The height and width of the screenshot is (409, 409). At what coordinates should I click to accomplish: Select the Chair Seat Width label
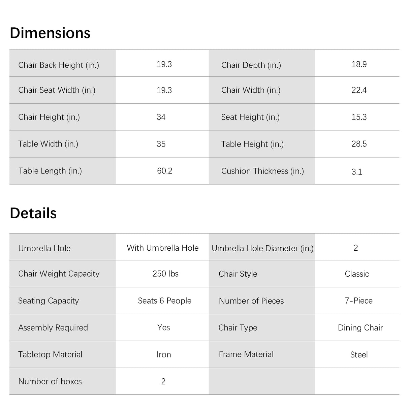57,90
